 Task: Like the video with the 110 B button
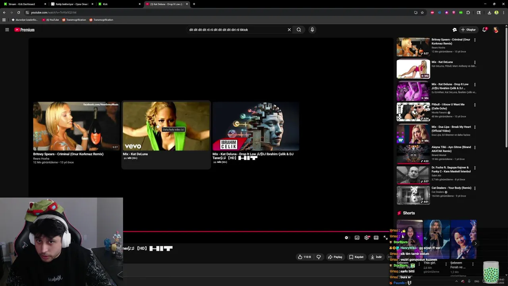click(304, 257)
